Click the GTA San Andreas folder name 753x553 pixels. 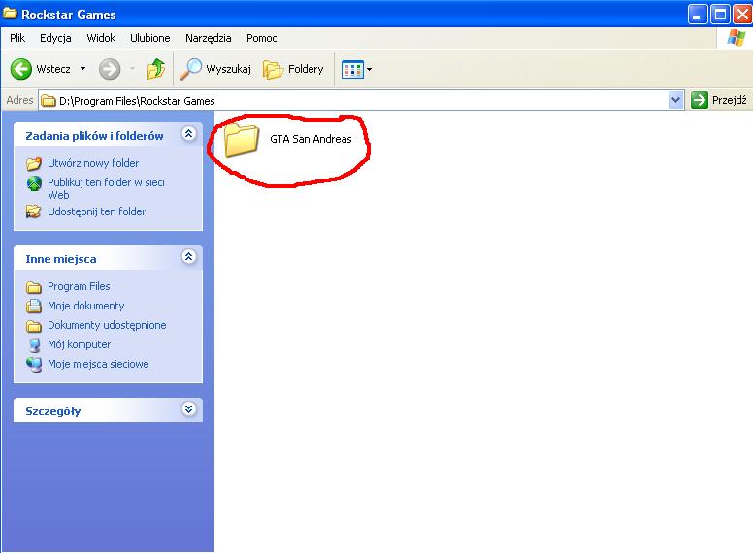[x=311, y=139]
